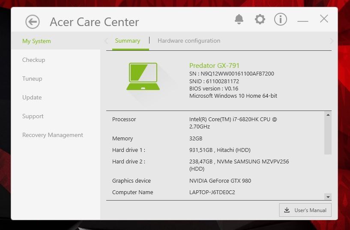
Task: Switch to Hardware configuration tab
Action: (189, 41)
